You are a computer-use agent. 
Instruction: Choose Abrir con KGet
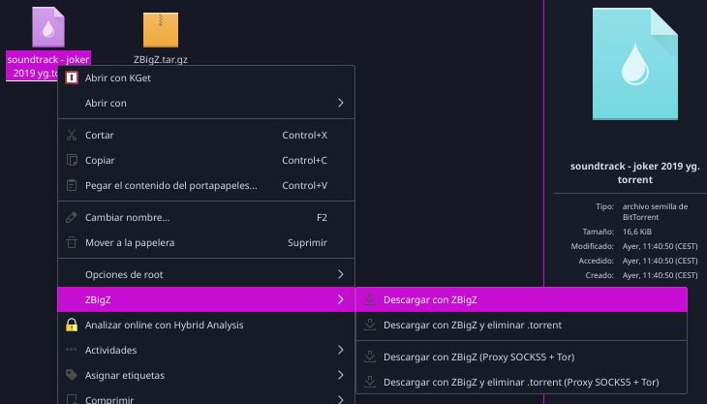[x=206, y=78]
